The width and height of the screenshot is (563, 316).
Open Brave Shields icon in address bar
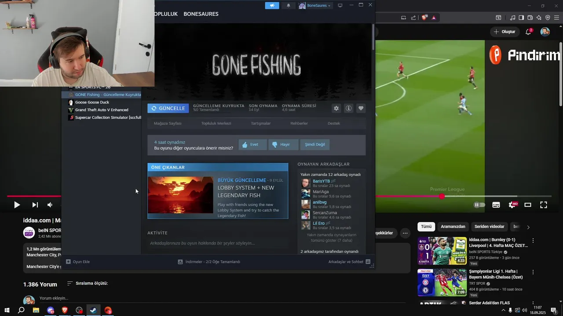[x=424, y=18]
